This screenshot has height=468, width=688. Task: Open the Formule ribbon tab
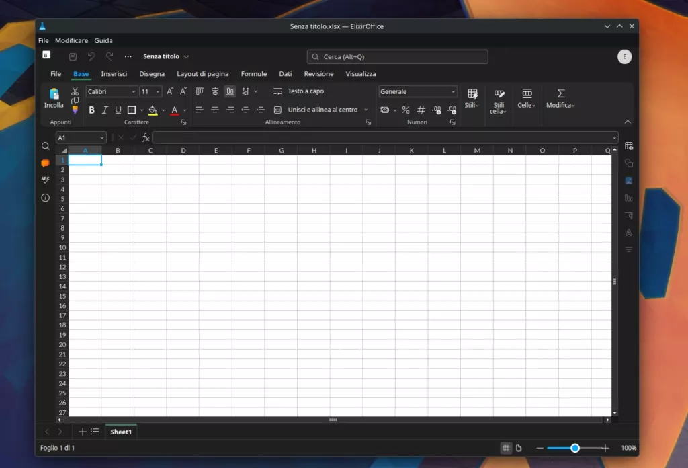tap(253, 74)
